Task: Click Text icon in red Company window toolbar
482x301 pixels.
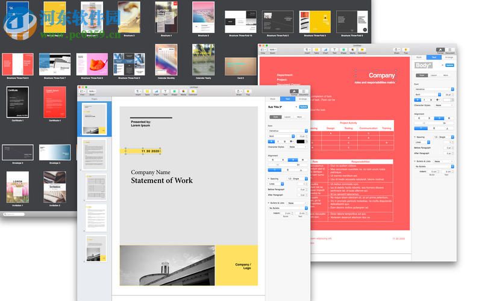Action: (334, 49)
